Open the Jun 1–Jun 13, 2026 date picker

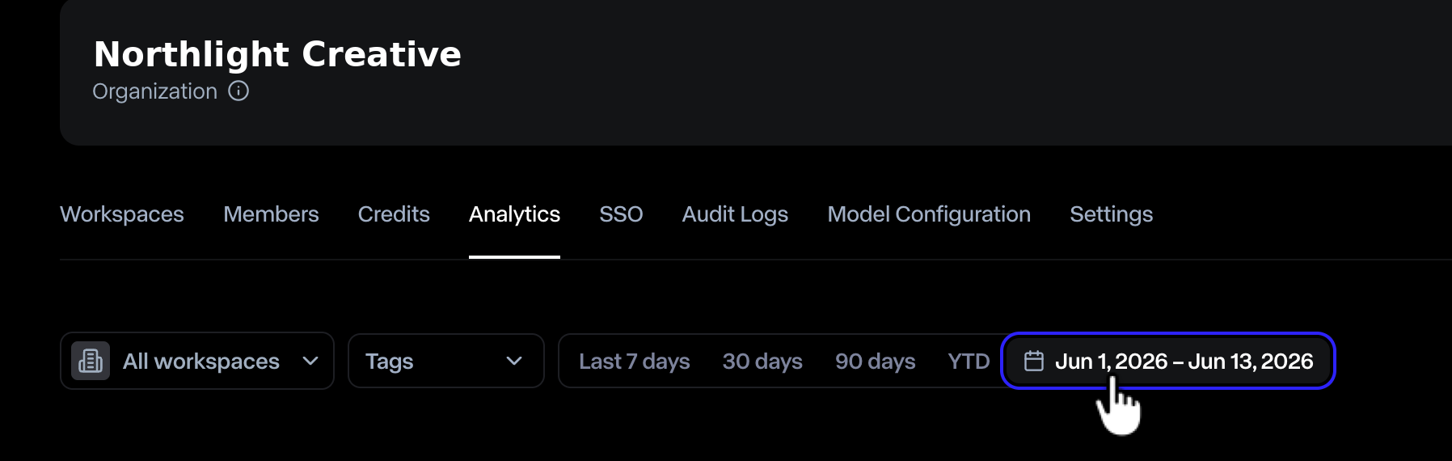pyautogui.click(x=1168, y=361)
